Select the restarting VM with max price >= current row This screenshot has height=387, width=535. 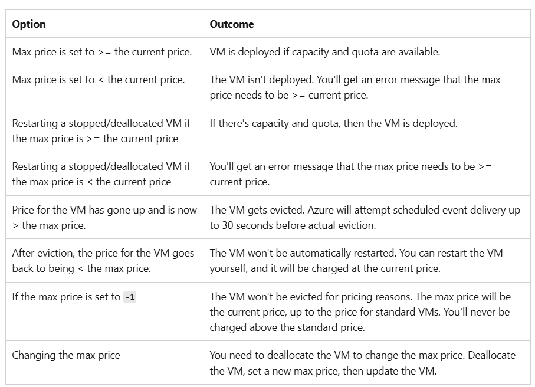(268, 131)
